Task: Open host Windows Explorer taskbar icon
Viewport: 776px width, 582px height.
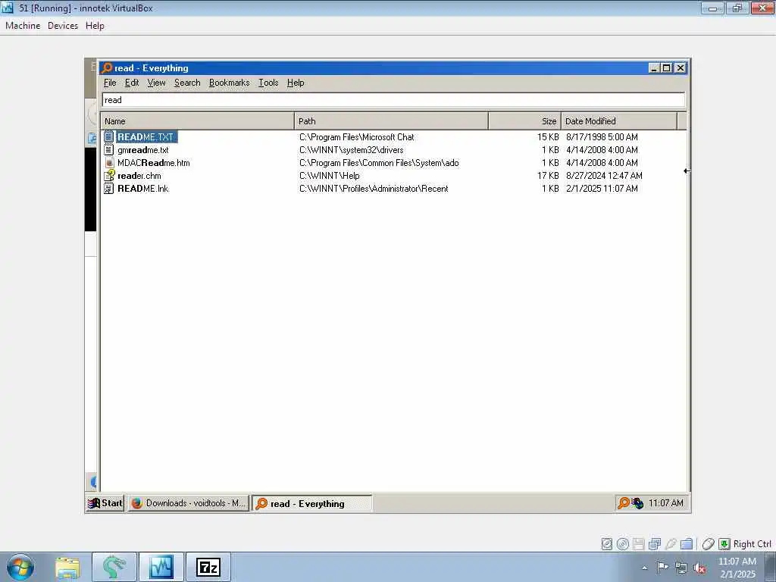Action: click(67, 567)
